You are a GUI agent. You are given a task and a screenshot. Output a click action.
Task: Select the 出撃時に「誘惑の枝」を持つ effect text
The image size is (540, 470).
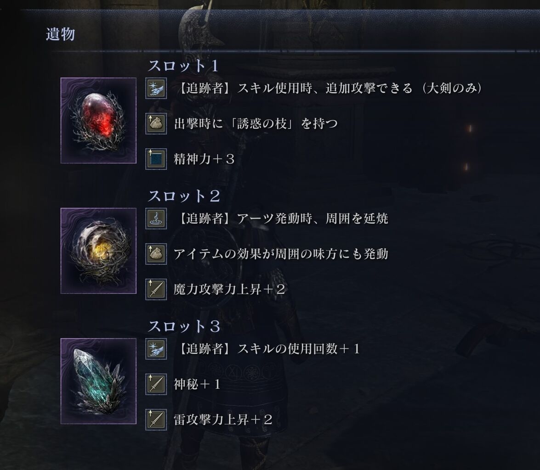coord(256,123)
